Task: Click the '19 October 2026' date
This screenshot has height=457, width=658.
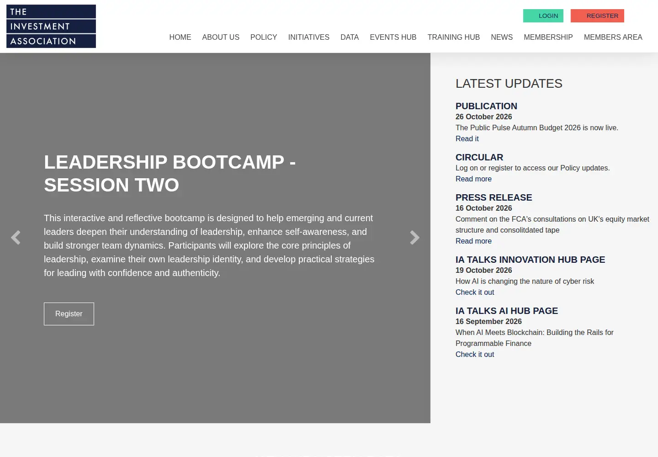Action: (484, 271)
